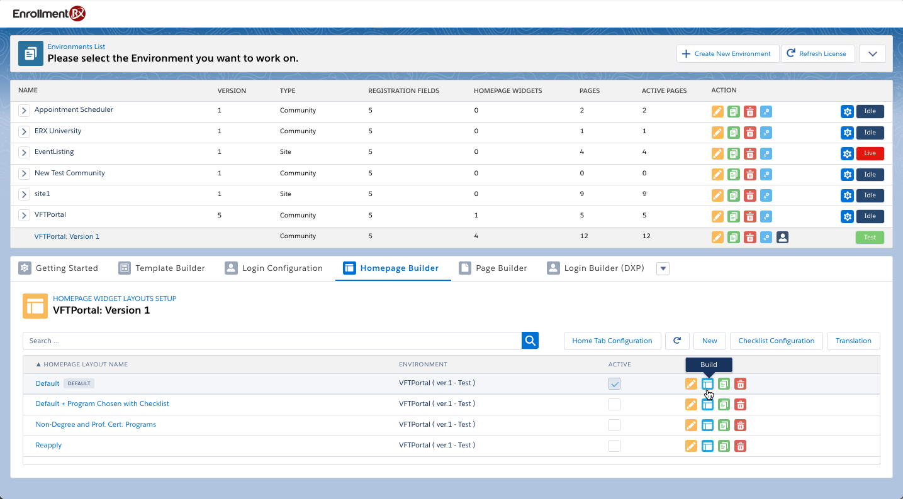Clone the Default + Program Chosen with Checklist layout
This screenshot has width=903, height=499.
tap(724, 405)
